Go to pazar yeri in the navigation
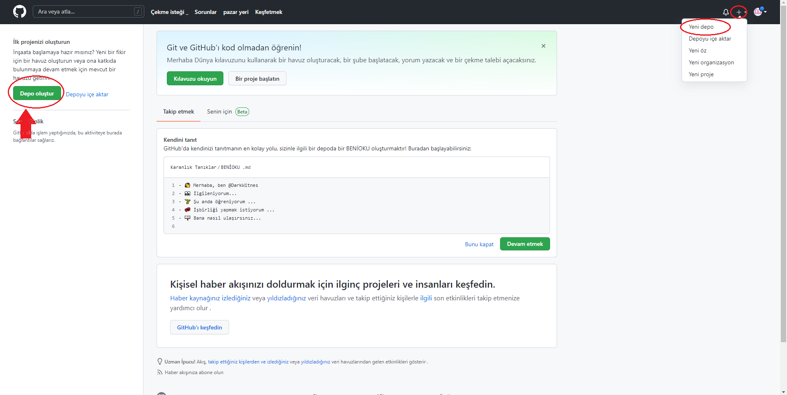This screenshot has height=395, width=787. coord(236,12)
